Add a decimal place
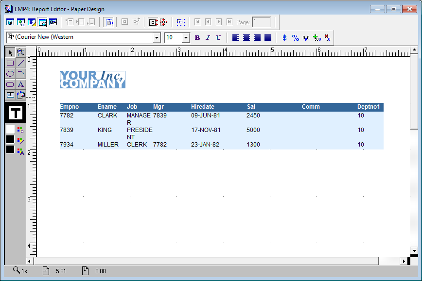The width and height of the screenshot is (422, 281). (x=317, y=38)
